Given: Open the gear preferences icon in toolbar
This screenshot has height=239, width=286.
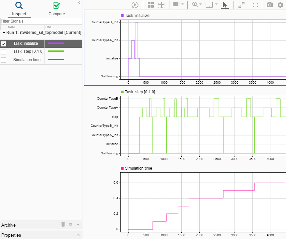Looking at the screenshot, I should click(x=280, y=5).
